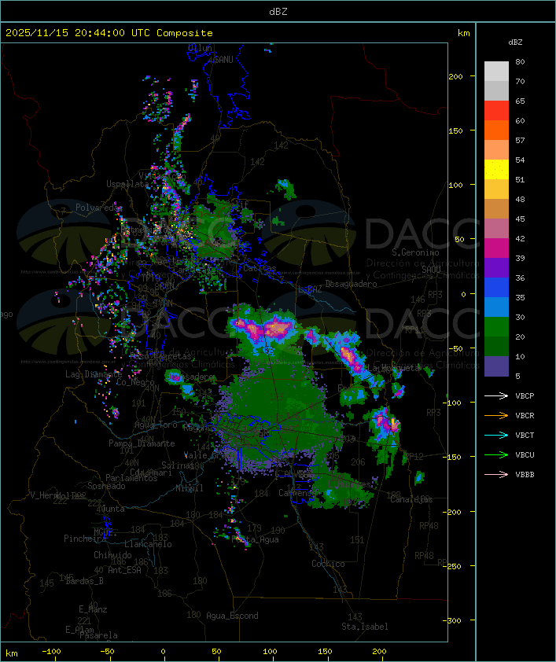Pick the light blue 30-35 dBZ swatch
This screenshot has height=662, width=556.
point(496,307)
